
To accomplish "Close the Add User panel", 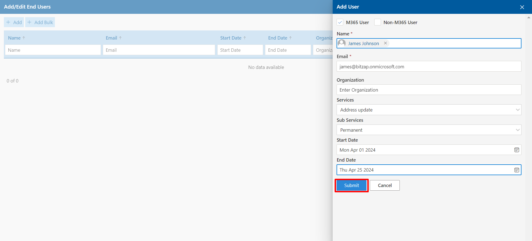I will click(x=522, y=7).
